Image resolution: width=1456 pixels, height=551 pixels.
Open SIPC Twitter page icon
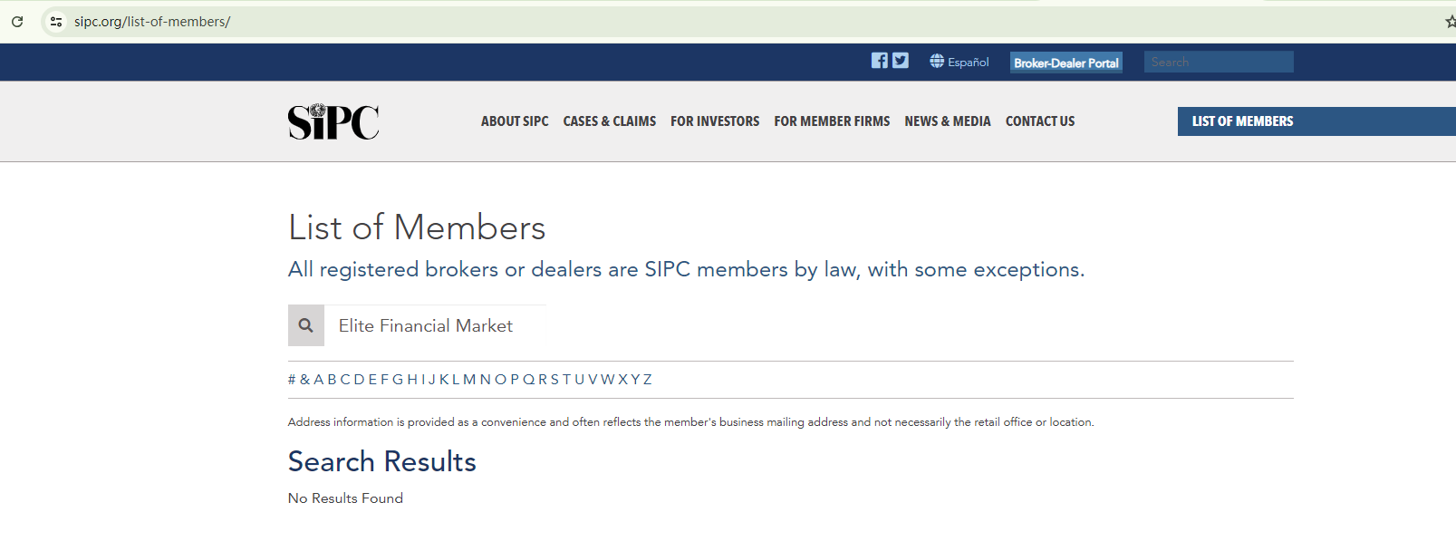coord(901,61)
